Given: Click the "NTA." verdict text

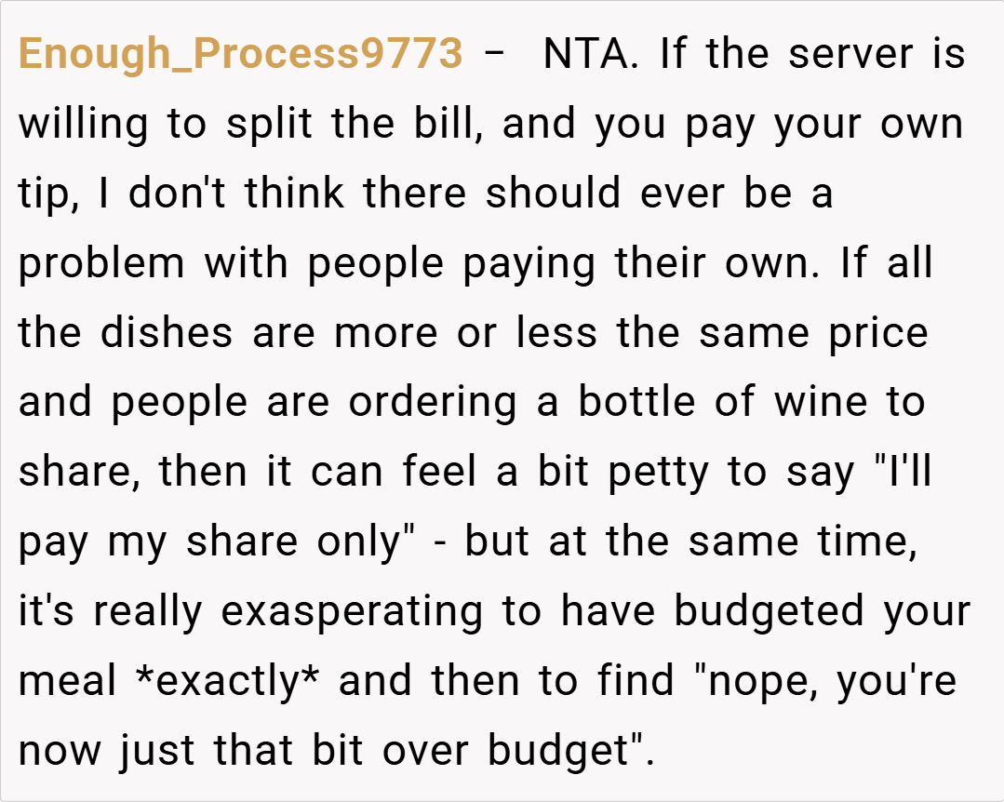Looking at the screenshot, I should [589, 55].
